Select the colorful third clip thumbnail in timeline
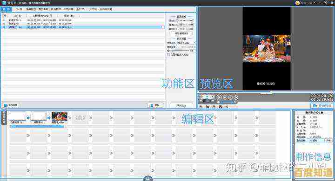 click(x=60, y=116)
